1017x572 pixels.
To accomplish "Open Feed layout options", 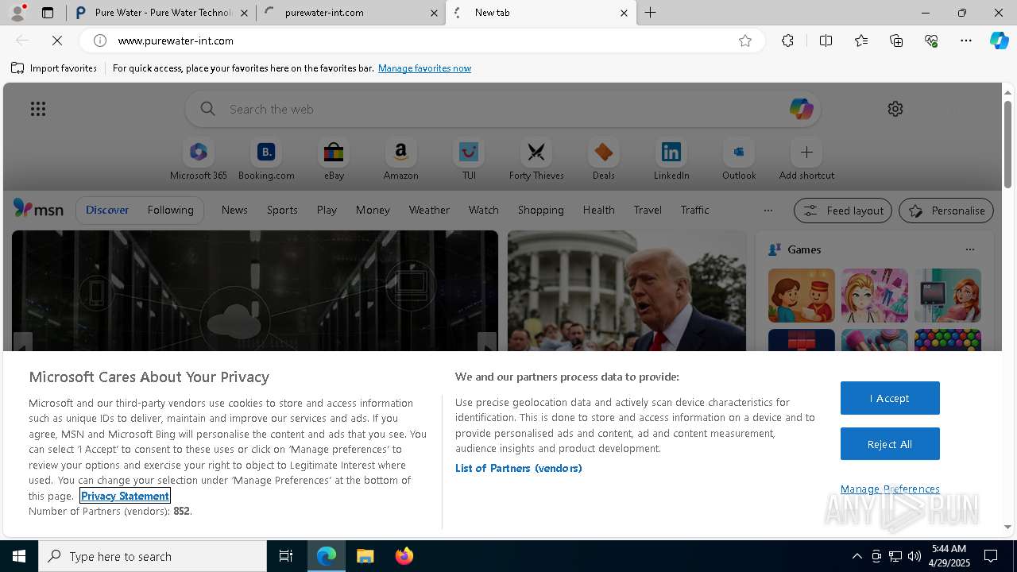I will (842, 211).
